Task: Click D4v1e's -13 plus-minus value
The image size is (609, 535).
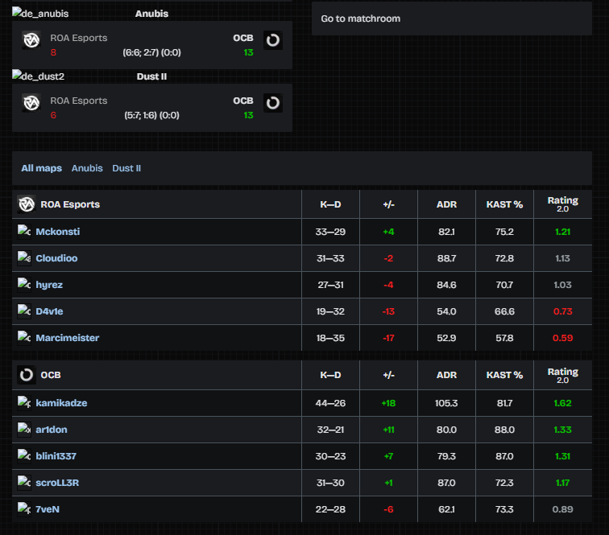Action: pos(389,311)
